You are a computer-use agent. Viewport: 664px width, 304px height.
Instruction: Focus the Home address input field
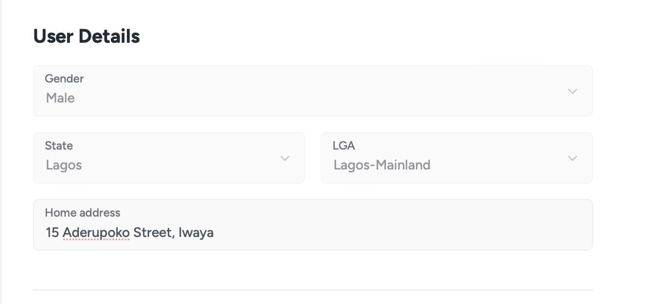tap(340, 233)
